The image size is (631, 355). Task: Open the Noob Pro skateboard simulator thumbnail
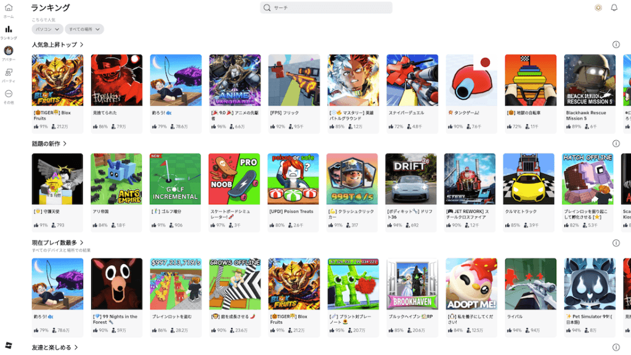pos(234,178)
